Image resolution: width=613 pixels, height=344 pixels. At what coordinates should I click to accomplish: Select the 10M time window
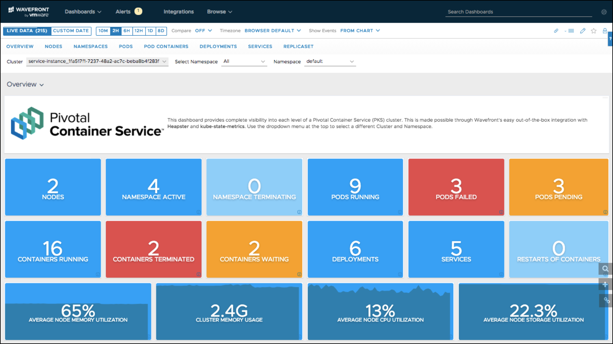tap(103, 31)
